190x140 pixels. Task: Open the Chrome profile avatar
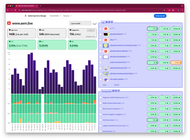tap(178, 10)
